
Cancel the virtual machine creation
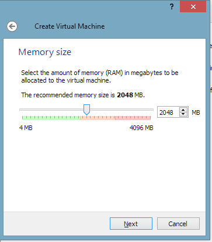[x=178, y=224]
